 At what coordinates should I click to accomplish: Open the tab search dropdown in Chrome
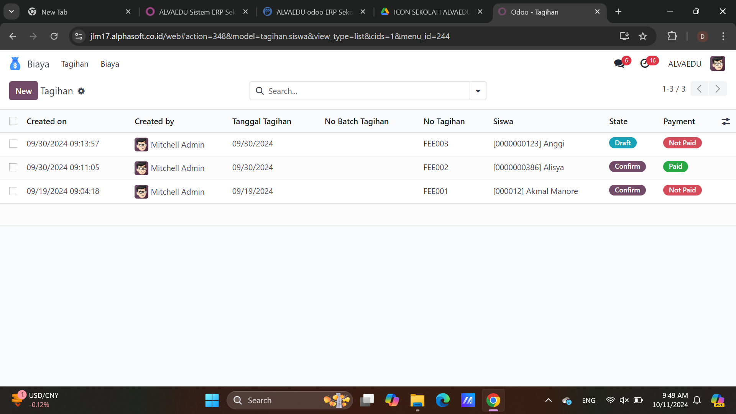click(x=11, y=11)
